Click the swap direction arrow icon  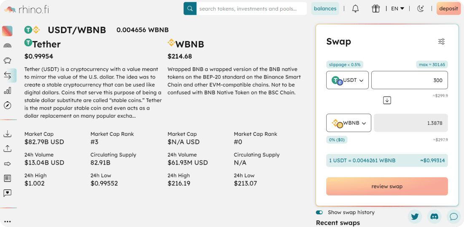(387, 100)
